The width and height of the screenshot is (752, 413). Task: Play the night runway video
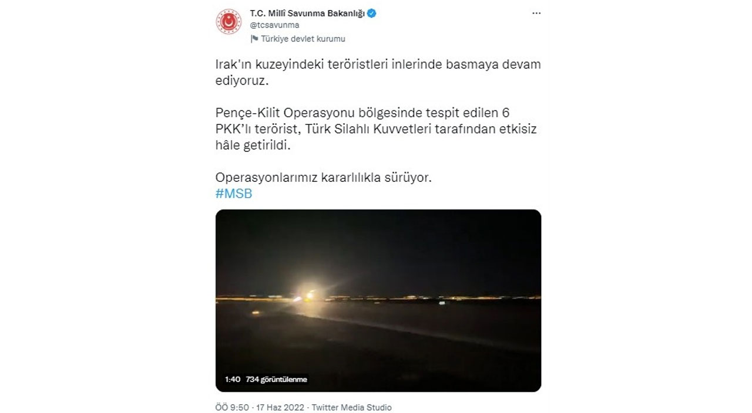click(x=378, y=300)
